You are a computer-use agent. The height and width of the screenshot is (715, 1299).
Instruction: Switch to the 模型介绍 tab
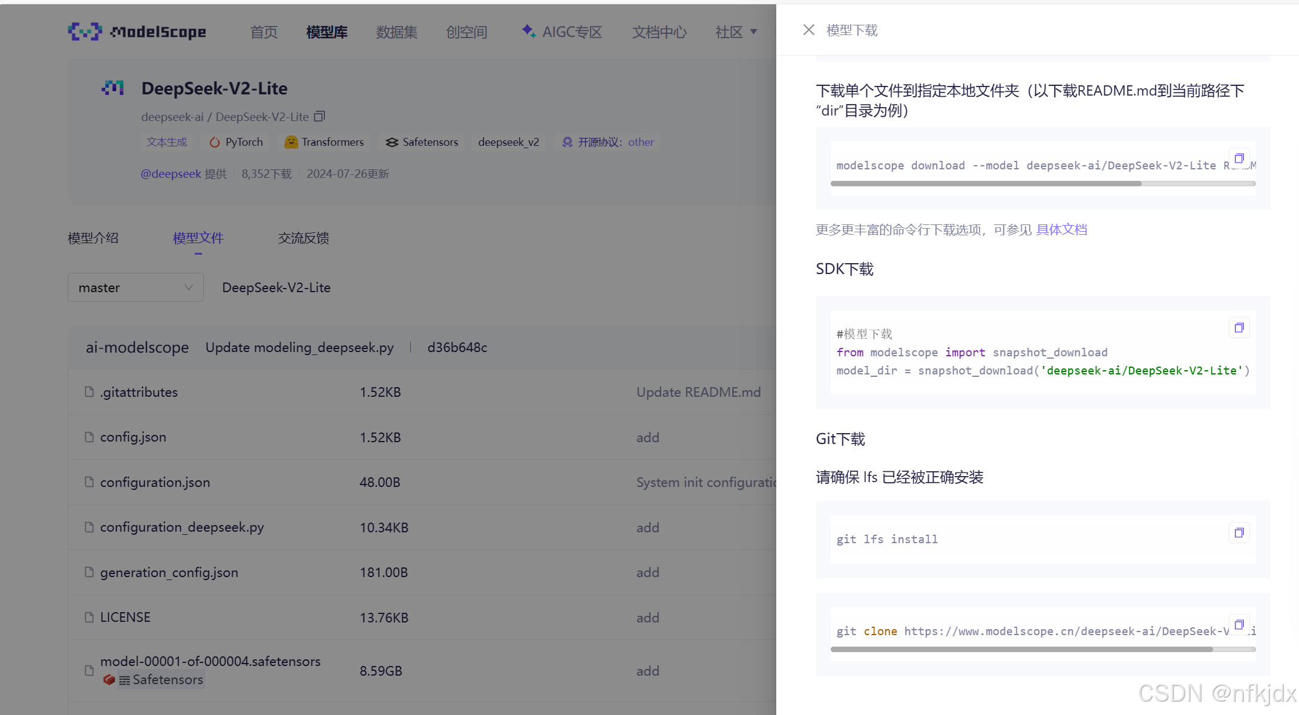93,238
